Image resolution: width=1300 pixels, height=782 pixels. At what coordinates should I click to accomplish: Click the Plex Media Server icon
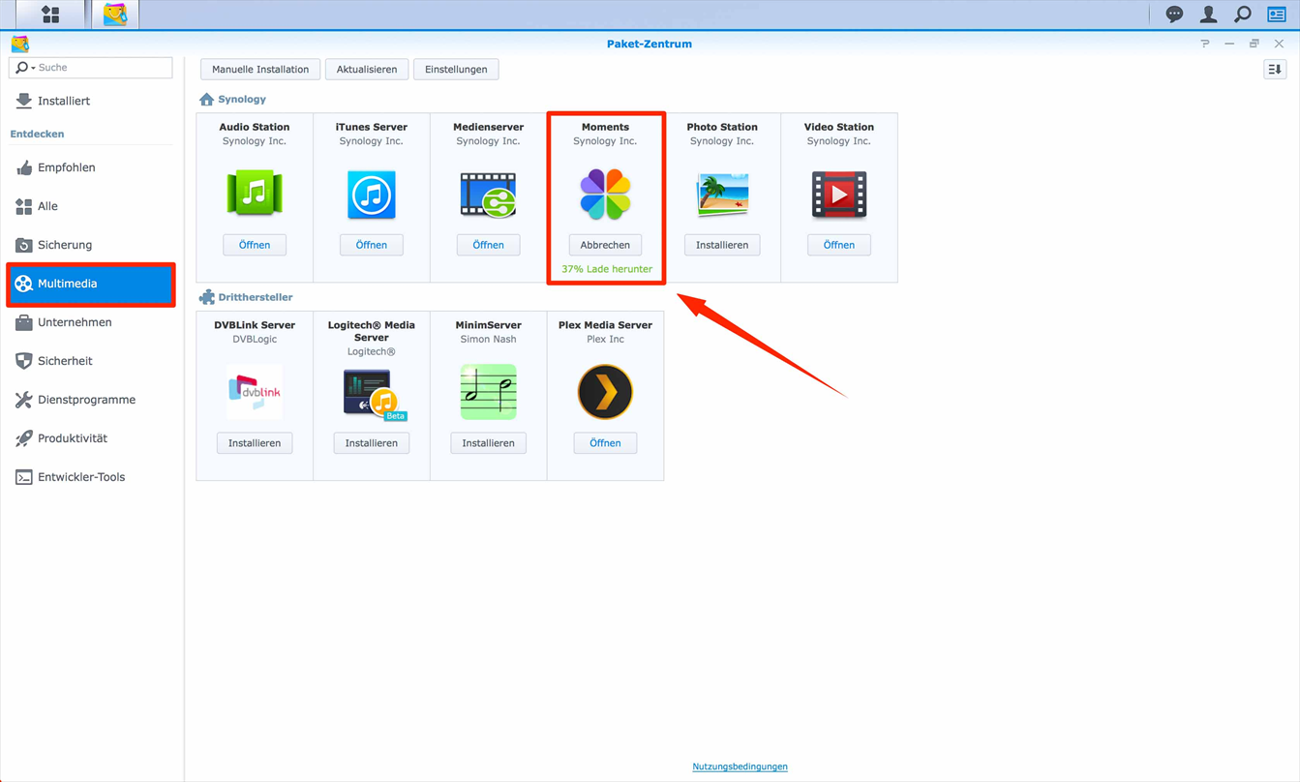(x=605, y=392)
